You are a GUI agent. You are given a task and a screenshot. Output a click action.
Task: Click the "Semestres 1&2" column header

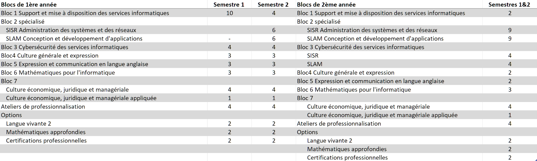click(509, 4)
